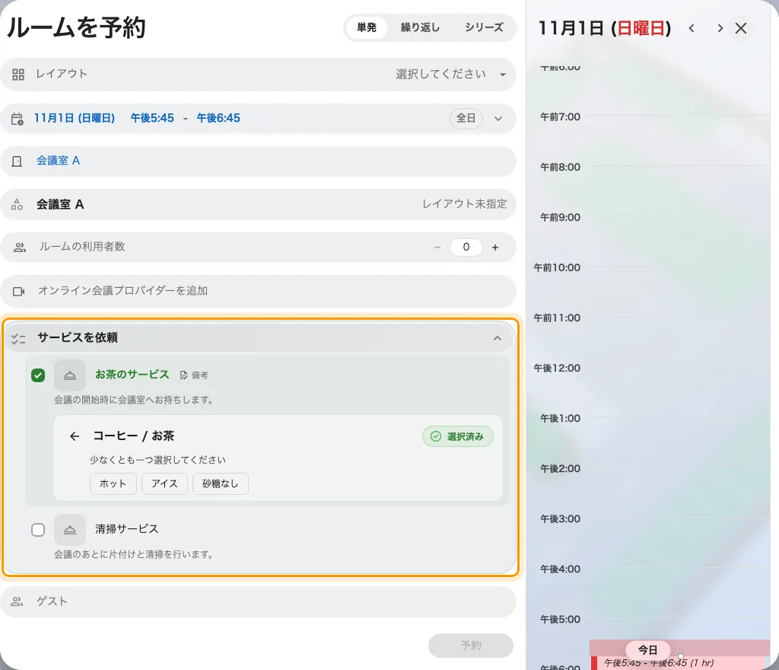
Task: Click the shapes icon beside bold 会議室 A
Action: pyautogui.click(x=17, y=204)
